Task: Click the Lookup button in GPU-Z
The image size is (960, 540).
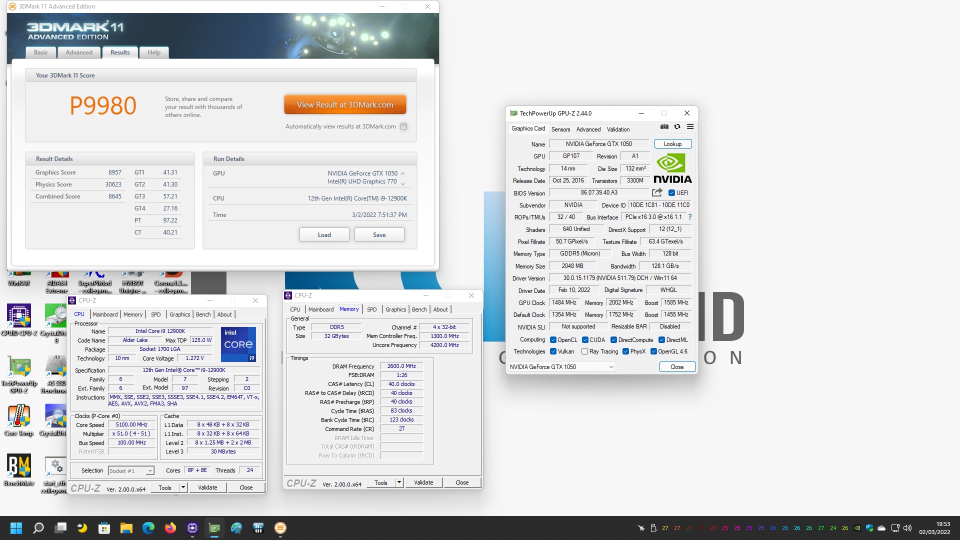Action: click(672, 144)
